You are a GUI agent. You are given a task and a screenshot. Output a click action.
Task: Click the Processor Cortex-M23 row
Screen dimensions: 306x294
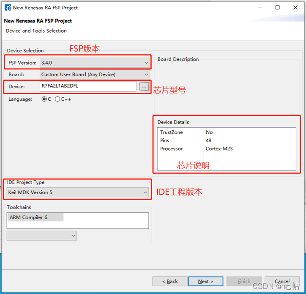[227, 148]
